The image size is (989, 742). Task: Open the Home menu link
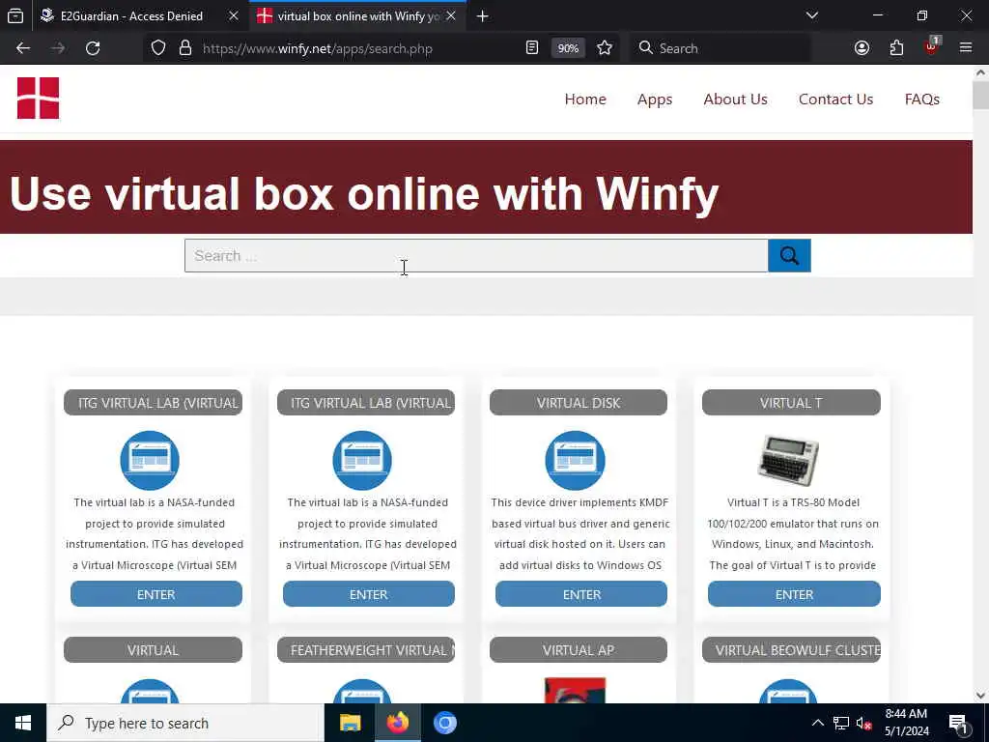click(585, 100)
